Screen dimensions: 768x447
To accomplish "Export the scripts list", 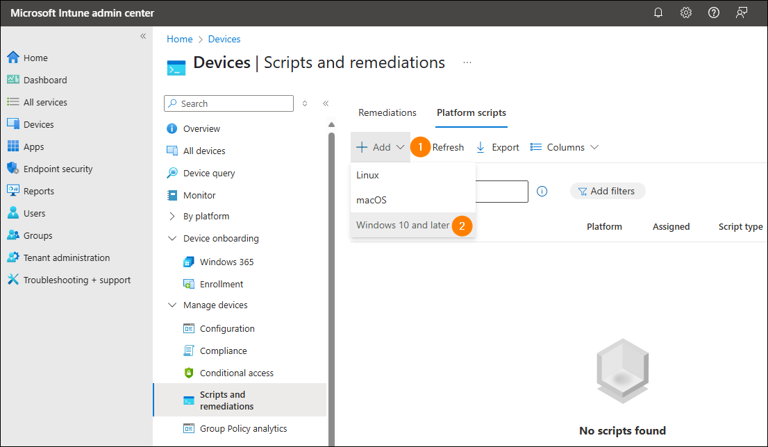I will 498,147.
